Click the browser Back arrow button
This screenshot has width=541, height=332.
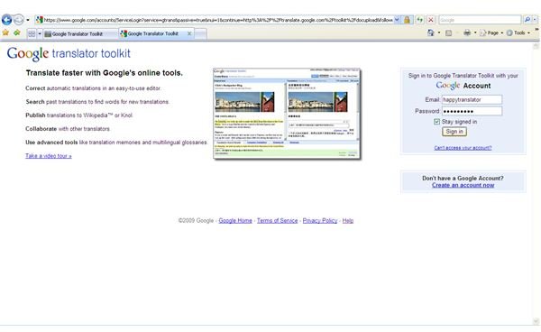[x=6, y=20]
